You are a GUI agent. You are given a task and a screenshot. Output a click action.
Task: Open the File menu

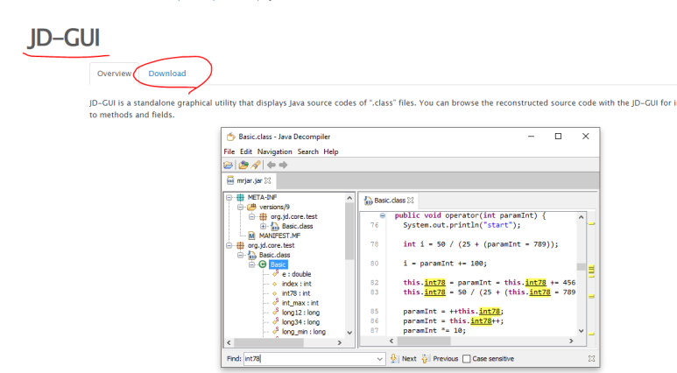point(229,151)
